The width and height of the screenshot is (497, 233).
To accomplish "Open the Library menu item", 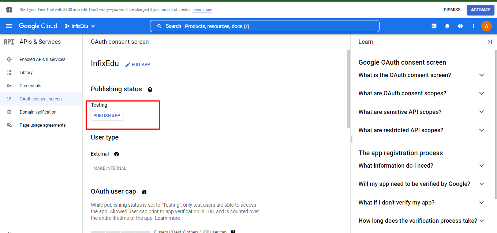I will (x=41, y=73).
